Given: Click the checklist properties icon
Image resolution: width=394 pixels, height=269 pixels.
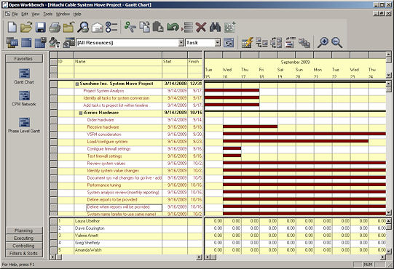Looking at the screenshot, I should pos(111,28).
